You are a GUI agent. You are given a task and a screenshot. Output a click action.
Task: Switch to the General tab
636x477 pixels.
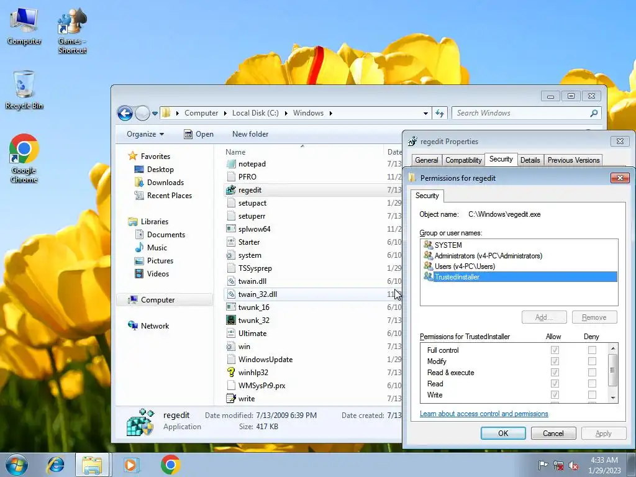426,160
